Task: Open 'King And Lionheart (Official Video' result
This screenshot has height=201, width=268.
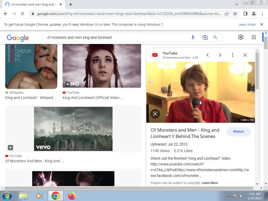Action: tap(93, 98)
